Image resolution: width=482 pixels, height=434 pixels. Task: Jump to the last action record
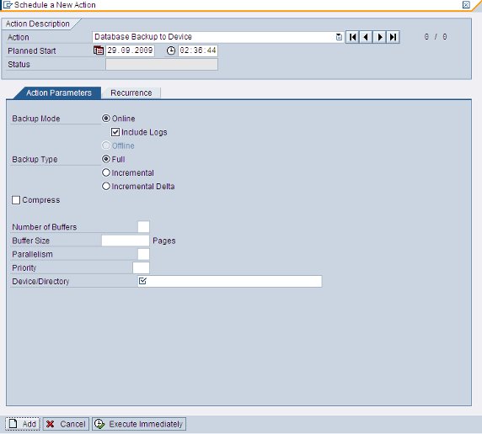(393, 37)
